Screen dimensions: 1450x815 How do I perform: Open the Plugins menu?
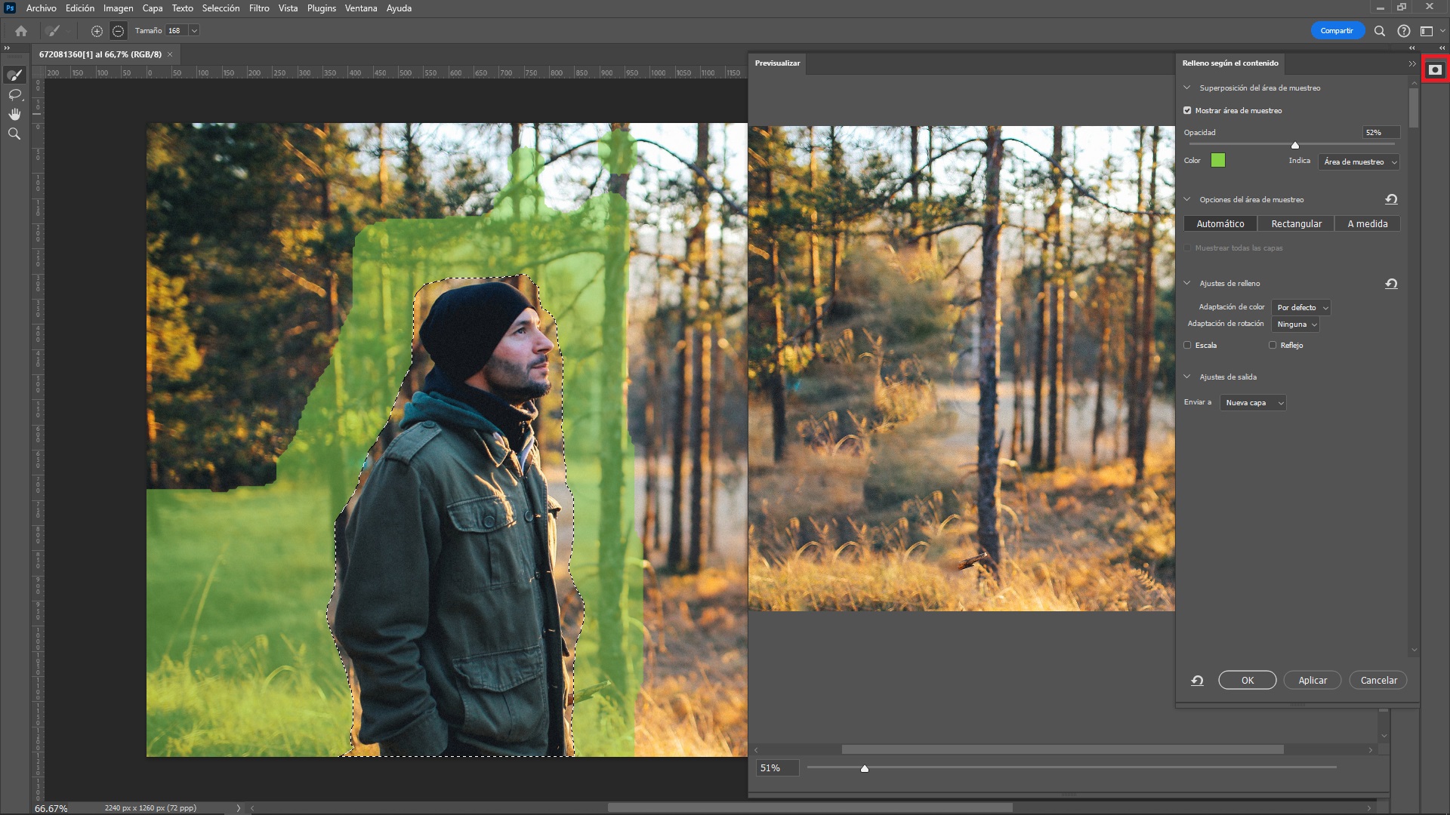(321, 8)
